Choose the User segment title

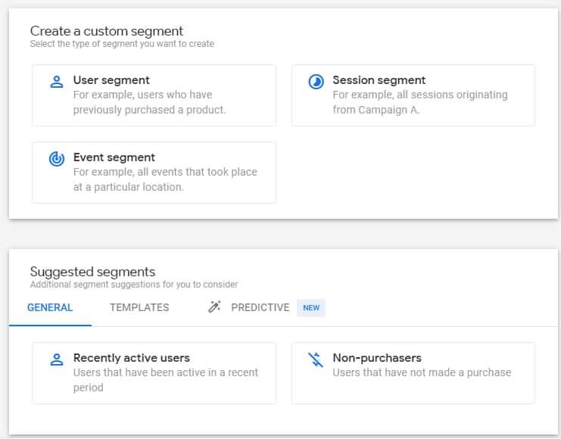(x=111, y=80)
